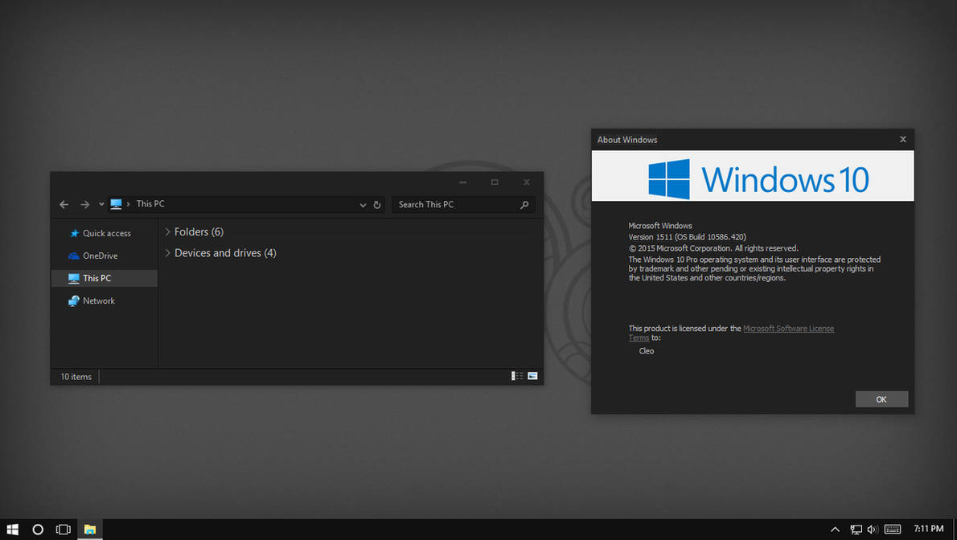Switch to the large thumbnails view icon
This screenshot has width=957, height=540.
click(533, 376)
